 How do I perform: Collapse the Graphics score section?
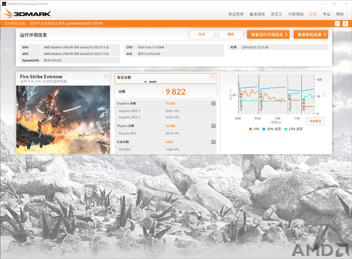213,104
